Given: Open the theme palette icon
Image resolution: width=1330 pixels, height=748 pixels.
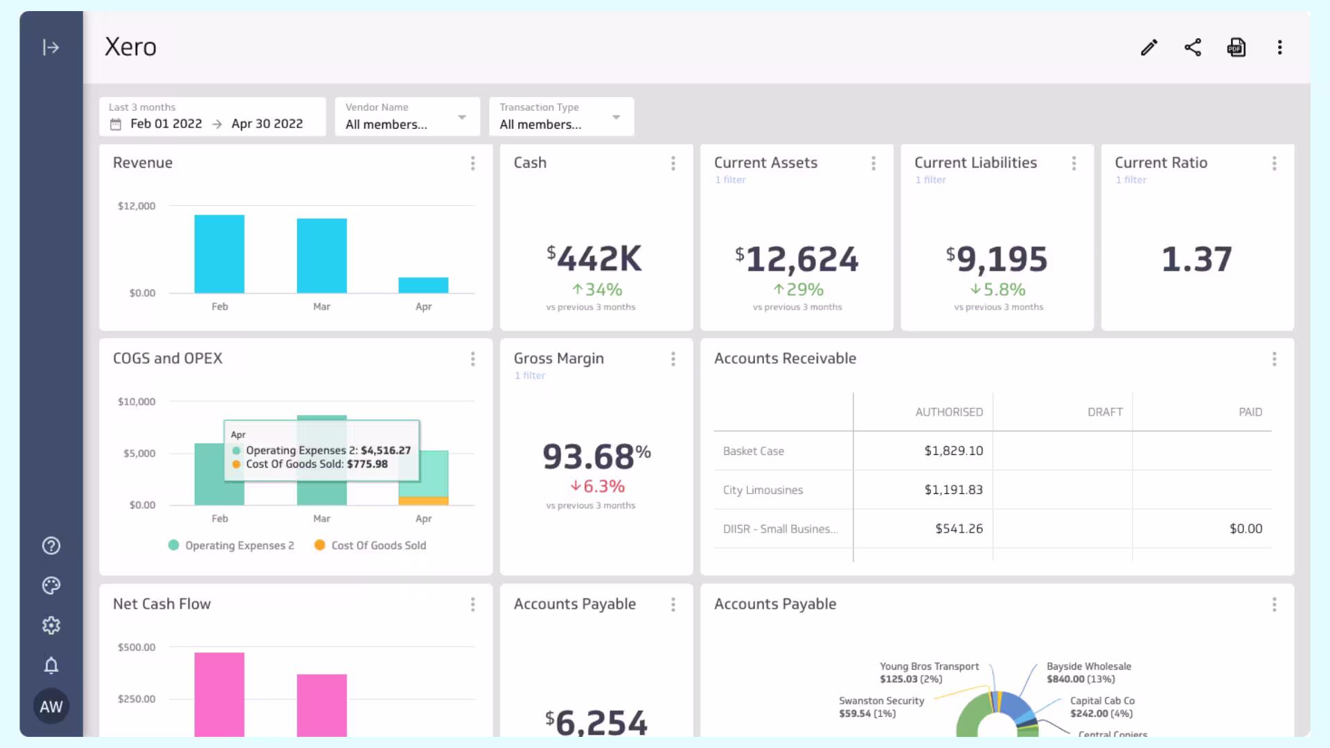Looking at the screenshot, I should (51, 586).
